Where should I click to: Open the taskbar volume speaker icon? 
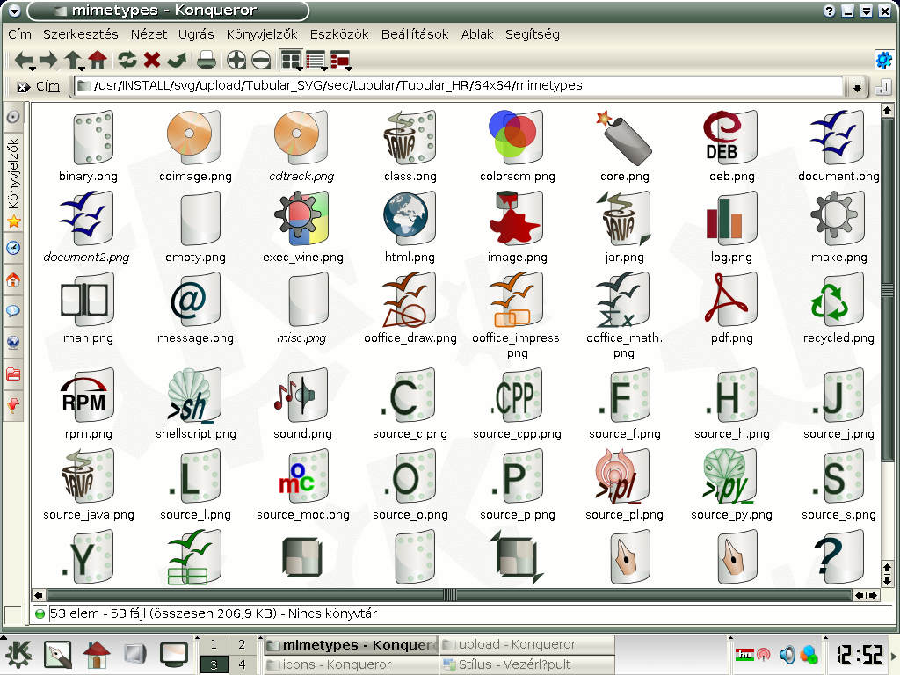787,654
